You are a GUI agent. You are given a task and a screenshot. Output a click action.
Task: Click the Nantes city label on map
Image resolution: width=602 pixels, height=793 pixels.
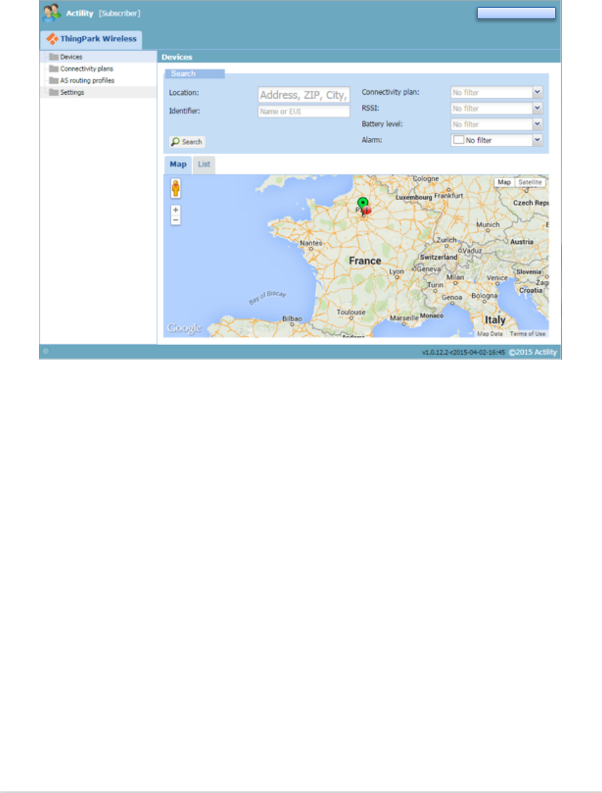click(x=311, y=243)
